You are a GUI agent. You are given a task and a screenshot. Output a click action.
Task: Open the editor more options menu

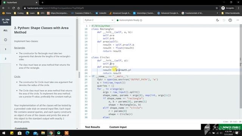(x=238, y=20)
